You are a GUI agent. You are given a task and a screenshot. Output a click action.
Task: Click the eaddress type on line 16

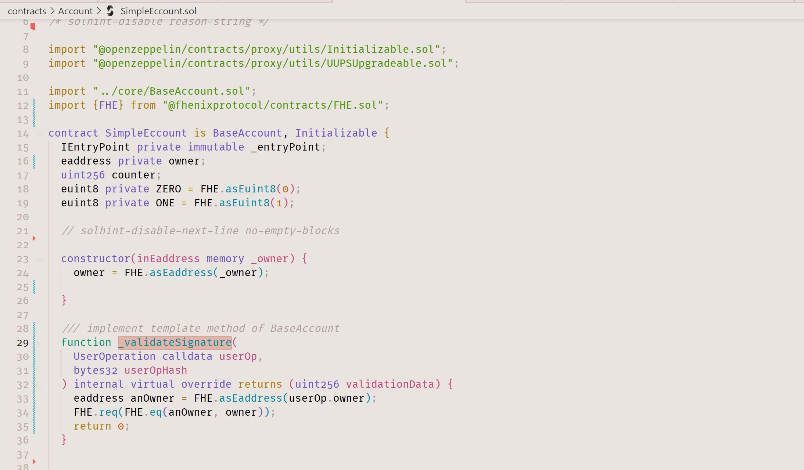86,161
